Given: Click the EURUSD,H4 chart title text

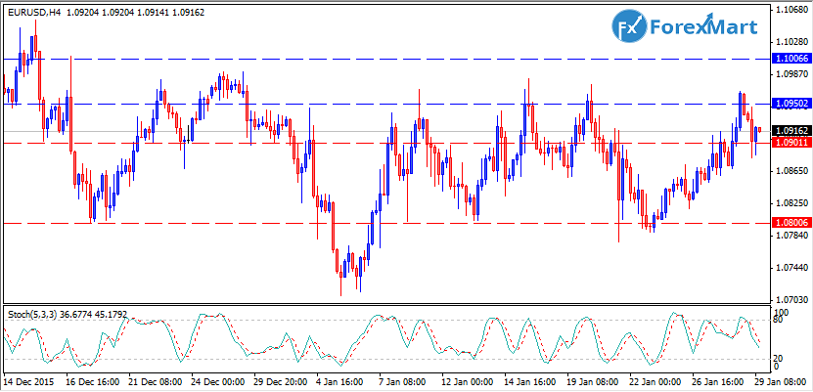Looking at the screenshot, I should 34,13.
